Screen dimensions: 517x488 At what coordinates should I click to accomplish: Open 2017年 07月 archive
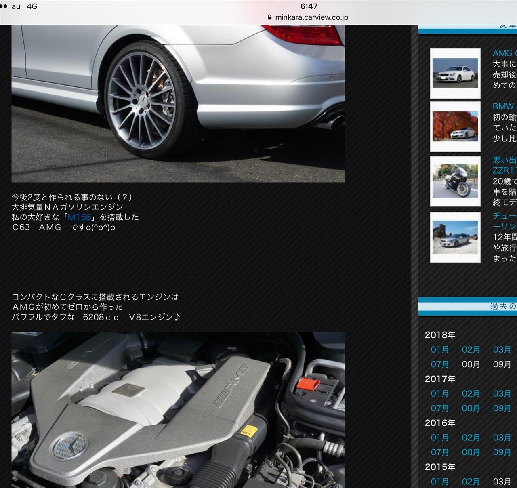[x=440, y=408]
